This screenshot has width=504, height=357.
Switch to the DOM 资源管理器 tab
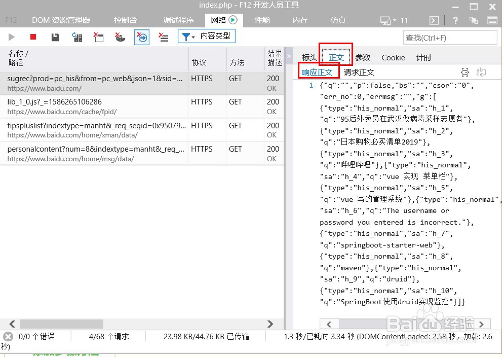pyautogui.click(x=61, y=20)
